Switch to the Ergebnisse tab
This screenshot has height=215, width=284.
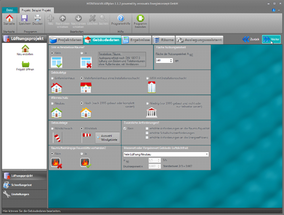pyautogui.click(x=136, y=40)
